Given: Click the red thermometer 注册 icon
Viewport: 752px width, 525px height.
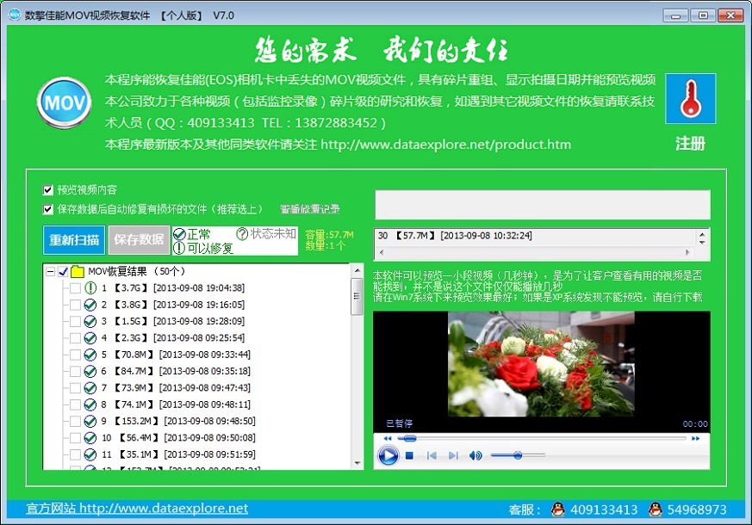Looking at the screenshot, I should (x=690, y=100).
